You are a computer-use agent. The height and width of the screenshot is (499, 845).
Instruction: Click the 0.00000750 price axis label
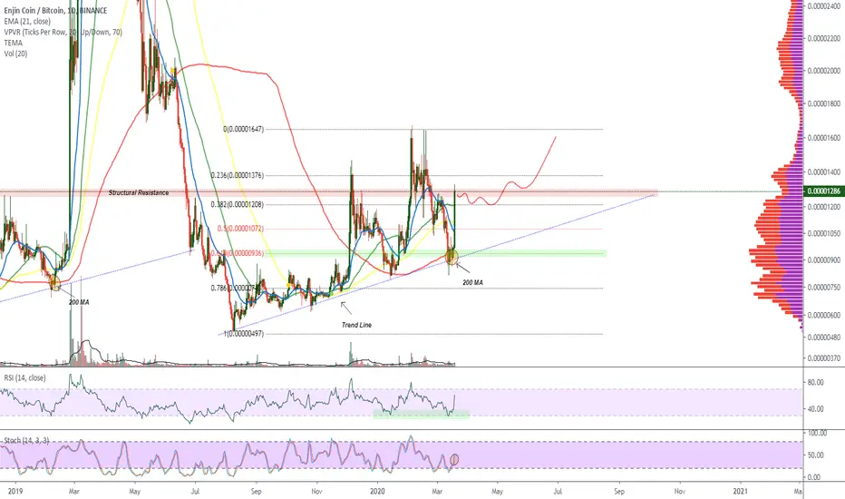(824, 287)
